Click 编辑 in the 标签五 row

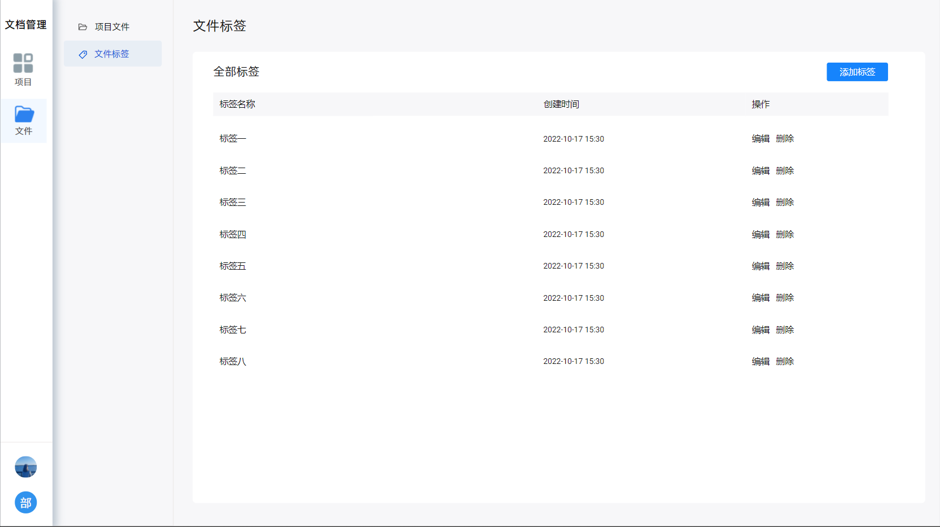point(760,266)
